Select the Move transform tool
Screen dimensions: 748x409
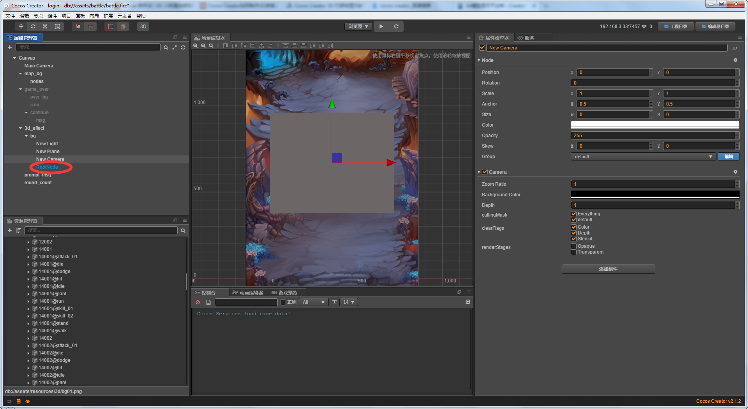pos(21,26)
